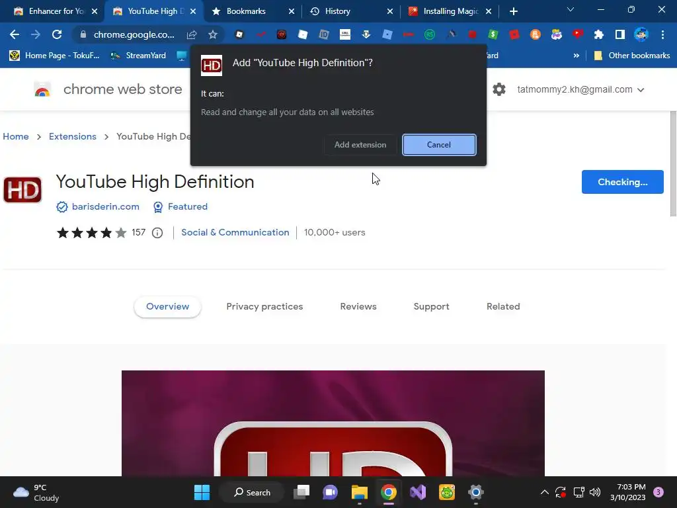
Task: View the Related tab
Action: pos(503,306)
